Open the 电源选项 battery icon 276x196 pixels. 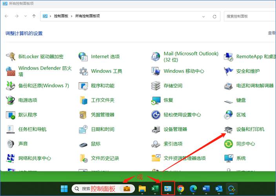(11, 100)
